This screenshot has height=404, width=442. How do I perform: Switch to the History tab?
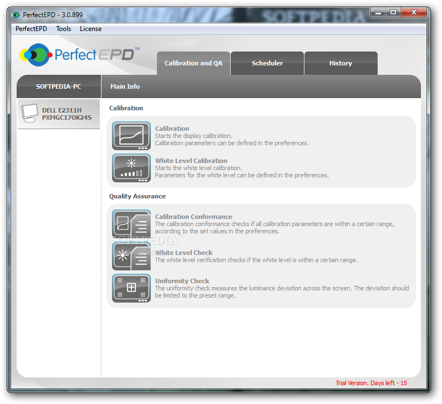pos(341,63)
